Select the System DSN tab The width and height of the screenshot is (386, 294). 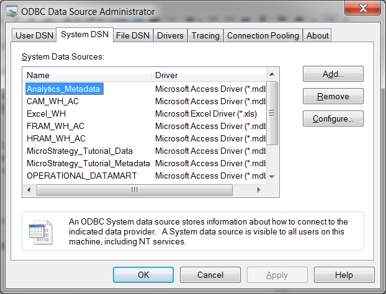coord(84,35)
